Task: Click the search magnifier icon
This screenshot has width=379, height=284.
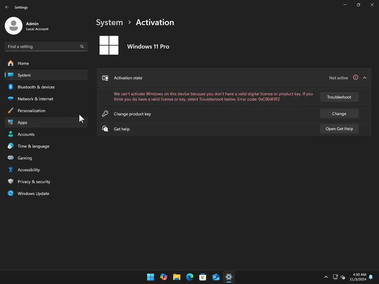Action: tap(82, 46)
